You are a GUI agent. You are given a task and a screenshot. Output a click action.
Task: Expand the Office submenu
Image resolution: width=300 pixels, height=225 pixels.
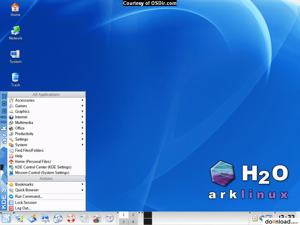[46, 128]
